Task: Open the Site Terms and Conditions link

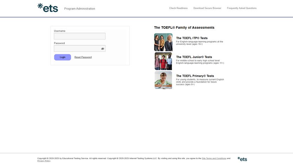Action: click(214, 158)
